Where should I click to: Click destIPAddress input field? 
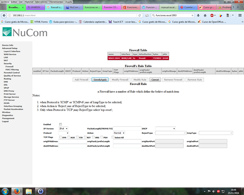73,146
